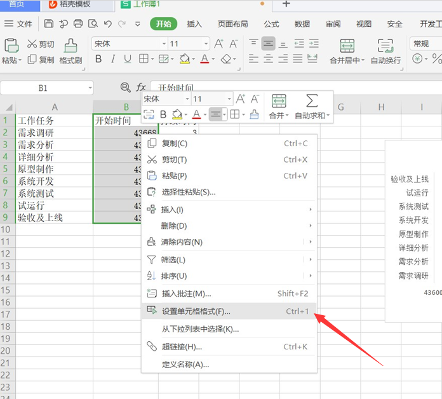Click mini toolbar center align button
The width and height of the screenshot is (442, 399).
coord(216,114)
